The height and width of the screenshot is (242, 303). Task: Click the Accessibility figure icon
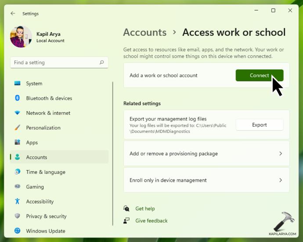click(x=18, y=202)
